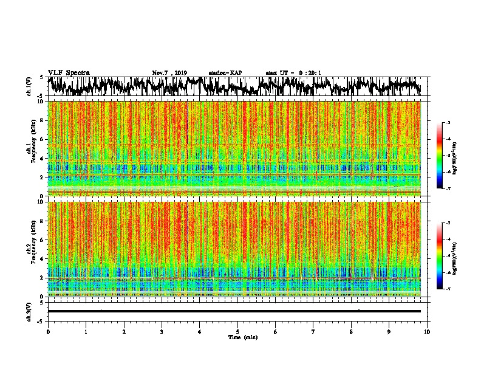Click the "Time (min)" axis title

243,337
